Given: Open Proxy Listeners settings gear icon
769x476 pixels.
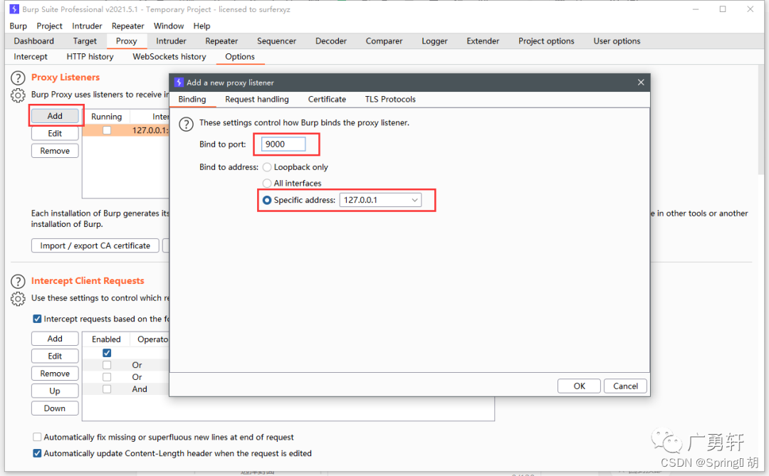Looking at the screenshot, I should click(18, 95).
